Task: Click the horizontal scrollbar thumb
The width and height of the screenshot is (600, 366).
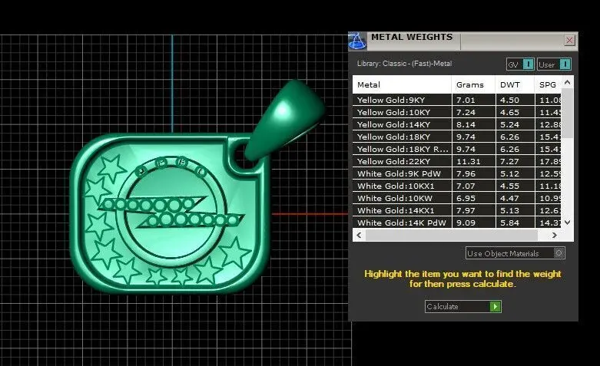Action: click(x=452, y=236)
